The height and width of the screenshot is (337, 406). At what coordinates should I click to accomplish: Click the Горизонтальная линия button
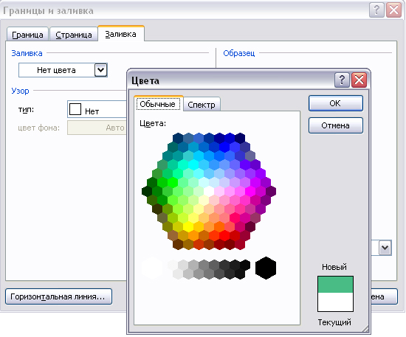coord(58,296)
